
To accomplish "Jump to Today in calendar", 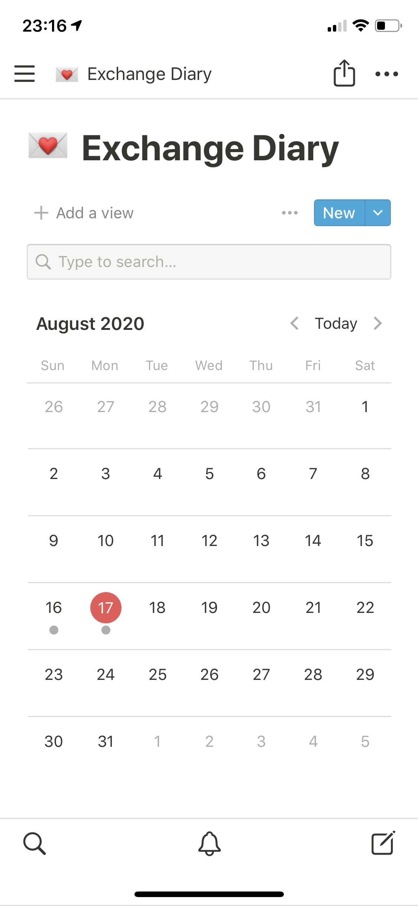I will pyautogui.click(x=336, y=323).
